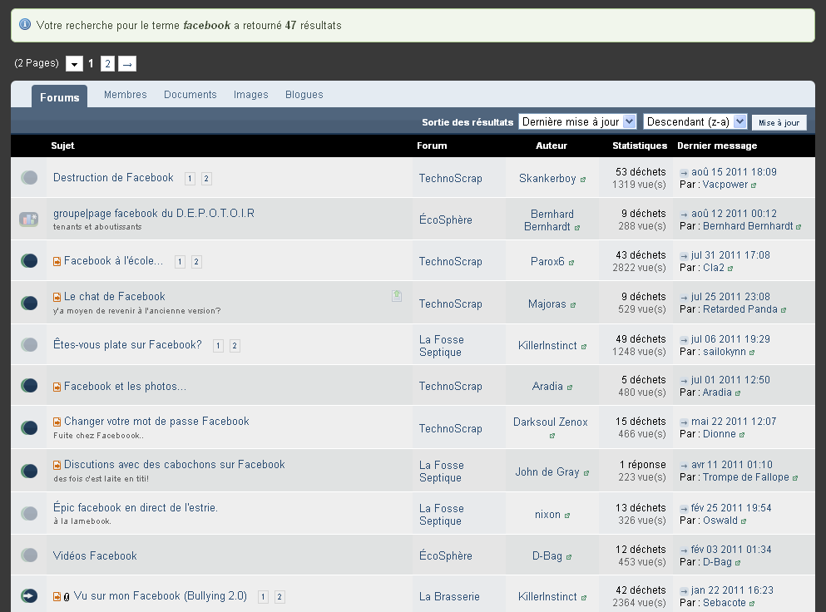This screenshot has height=612, width=826.
Task: Open Parox6 author profile popup icon
Action: pyautogui.click(x=571, y=263)
